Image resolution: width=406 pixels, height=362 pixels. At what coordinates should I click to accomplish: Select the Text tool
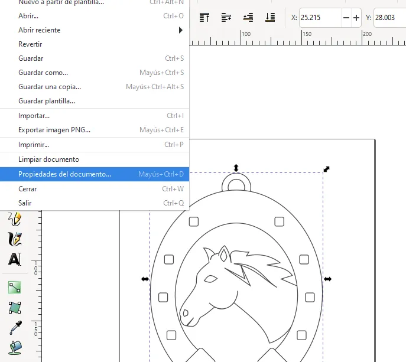tap(14, 259)
